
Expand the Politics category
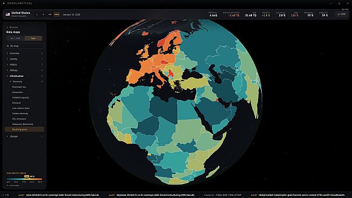coord(24,64)
